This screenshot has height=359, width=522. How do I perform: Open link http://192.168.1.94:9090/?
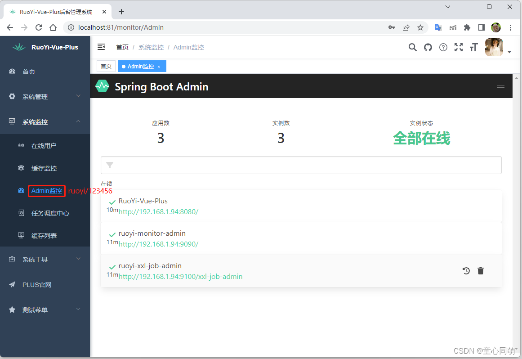[x=158, y=244]
